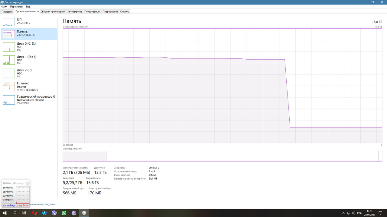Open the notification center icon

[380, 213]
